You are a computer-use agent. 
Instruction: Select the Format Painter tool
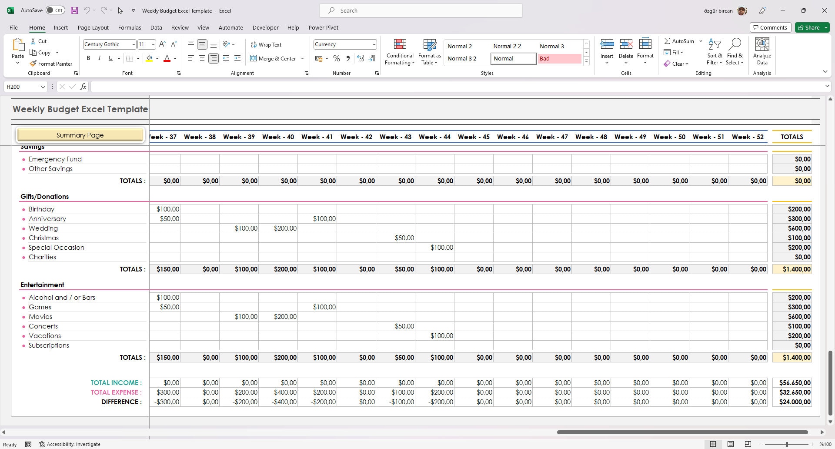click(51, 64)
